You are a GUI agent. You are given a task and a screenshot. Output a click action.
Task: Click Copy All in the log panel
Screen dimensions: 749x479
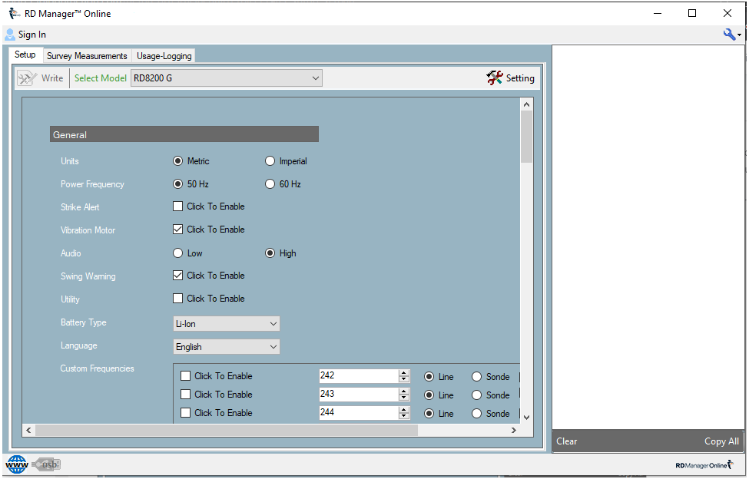721,441
